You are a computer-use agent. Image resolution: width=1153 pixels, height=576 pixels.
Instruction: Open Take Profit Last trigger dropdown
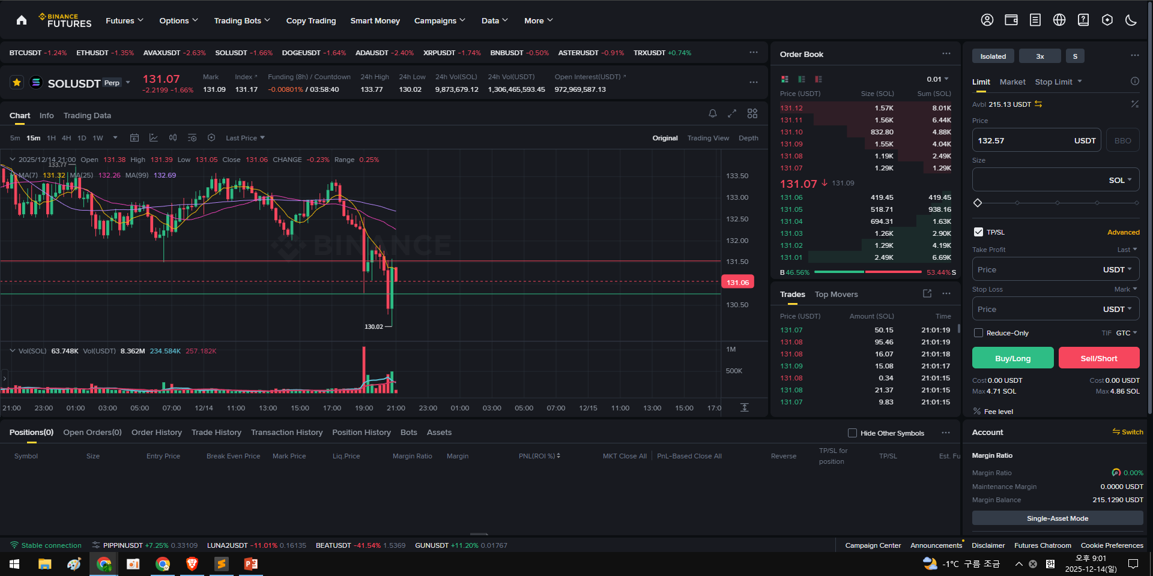coord(1127,250)
